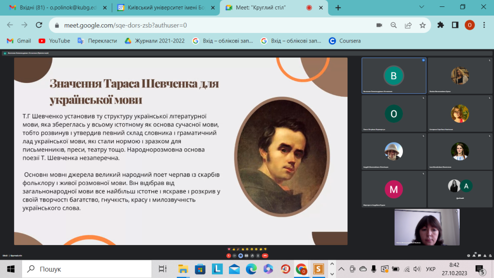
Task: Toggle the camera in Meet controls
Action: point(234,256)
